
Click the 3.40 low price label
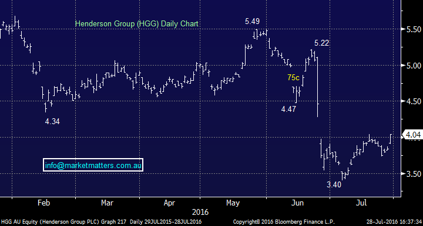[x=334, y=184]
